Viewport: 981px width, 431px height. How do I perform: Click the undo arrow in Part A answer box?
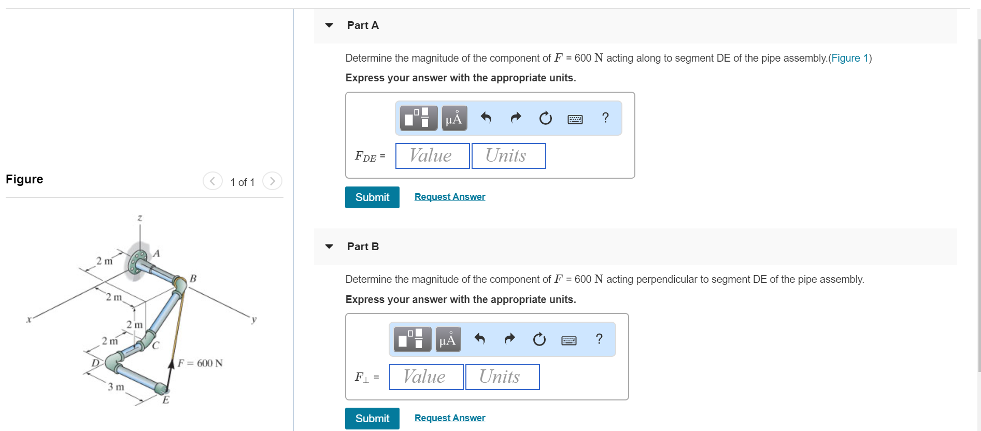pyautogui.click(x=486, y=118)
